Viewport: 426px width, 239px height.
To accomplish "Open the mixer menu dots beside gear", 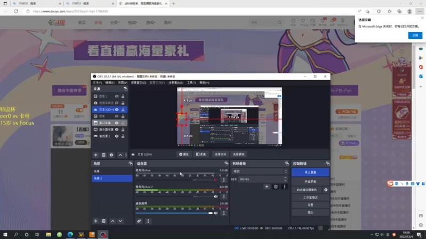I will tap(148, 221).
